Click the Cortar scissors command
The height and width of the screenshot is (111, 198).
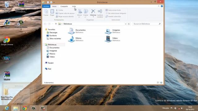(x=59, y=10)
